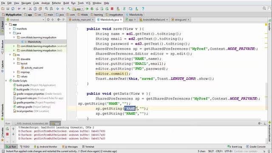
Task: Open the Android Monitor tool window
Action: click(x=45, y=147)
